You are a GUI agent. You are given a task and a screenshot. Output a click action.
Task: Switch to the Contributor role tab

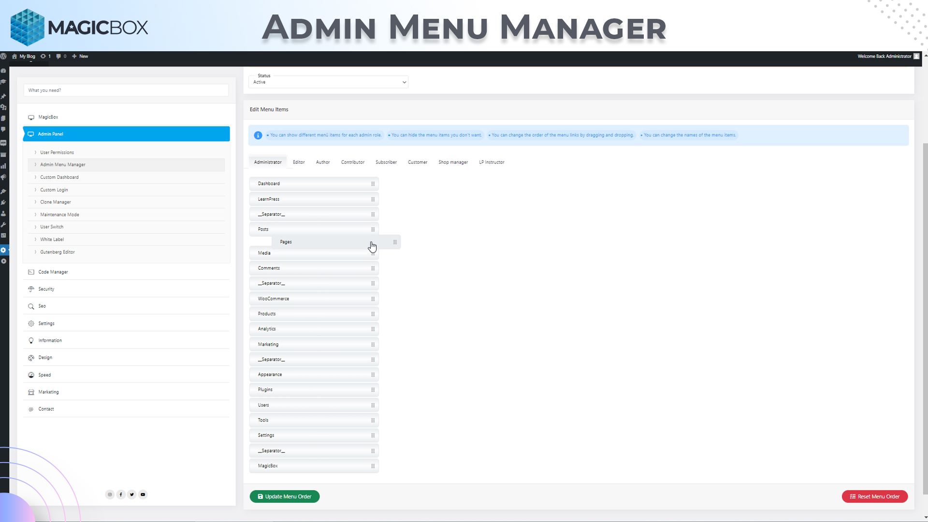point(353,162)
